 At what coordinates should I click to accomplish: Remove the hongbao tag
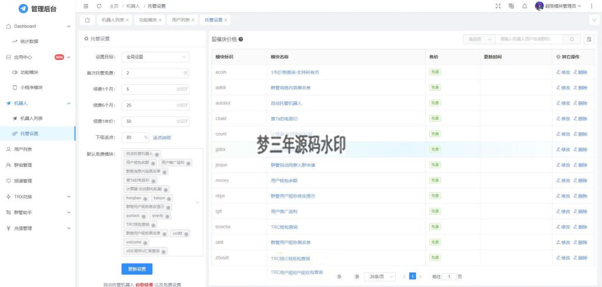coord(145,198)
